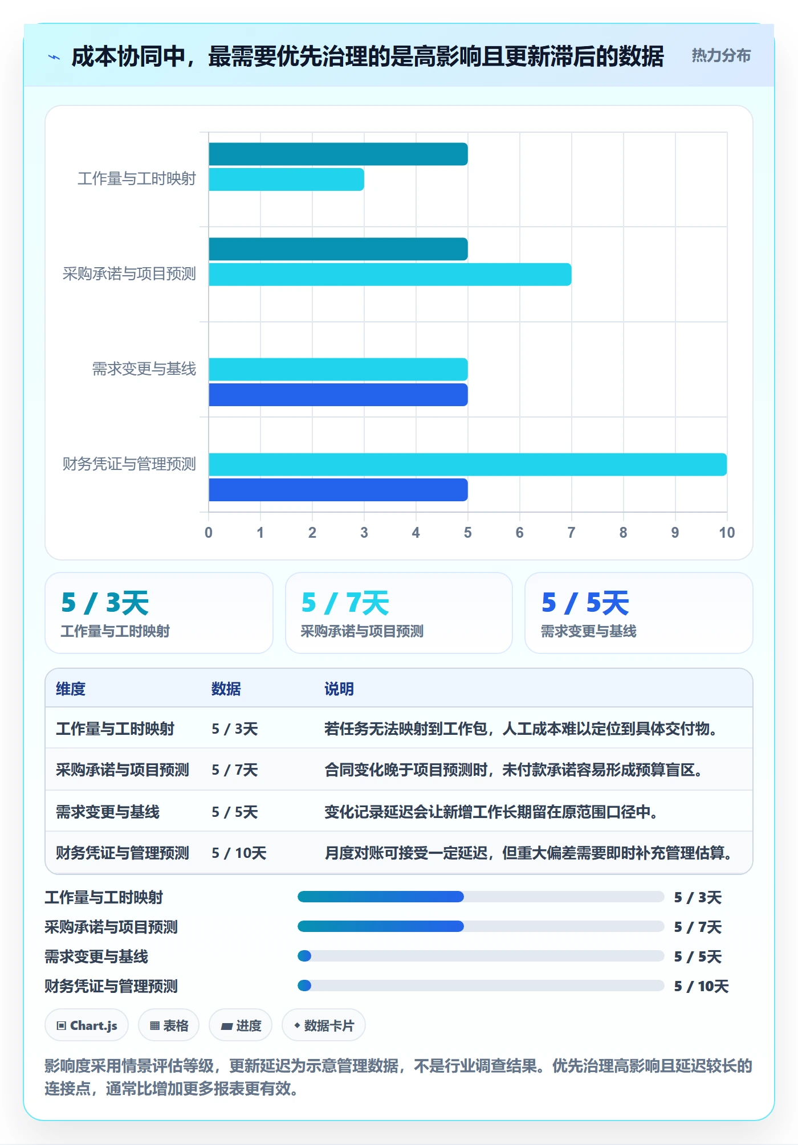The height and width of the screenshot is (1145, 798).
Task: Click the 5 / 7天 value beside progress bar
Action: (698, 927)
